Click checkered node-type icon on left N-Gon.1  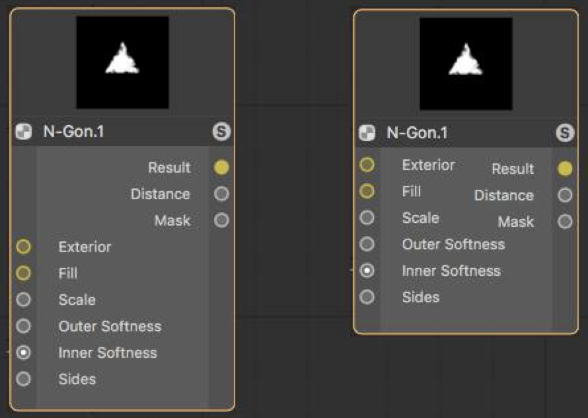coord(24,132)
